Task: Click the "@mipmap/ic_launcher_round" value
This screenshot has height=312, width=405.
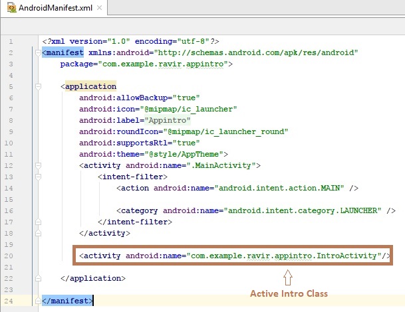Action: pyautogui.click(x=225, y=131)
